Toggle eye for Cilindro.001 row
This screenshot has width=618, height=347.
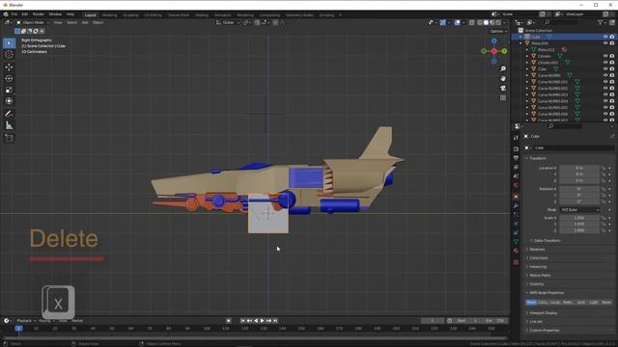pyautogui.click(x=605, y=62)
